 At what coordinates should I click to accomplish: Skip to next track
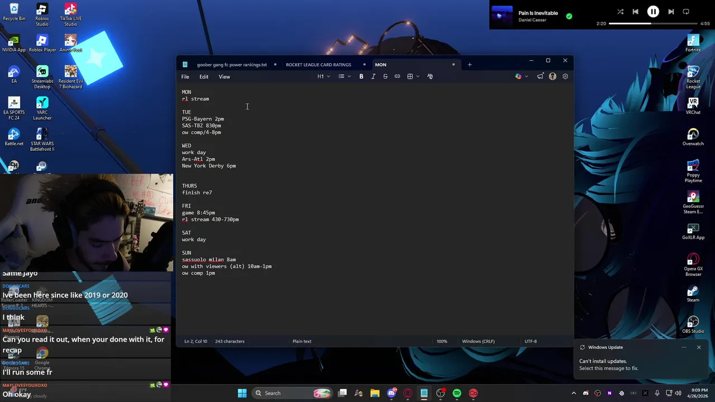[x=671, y=12]
